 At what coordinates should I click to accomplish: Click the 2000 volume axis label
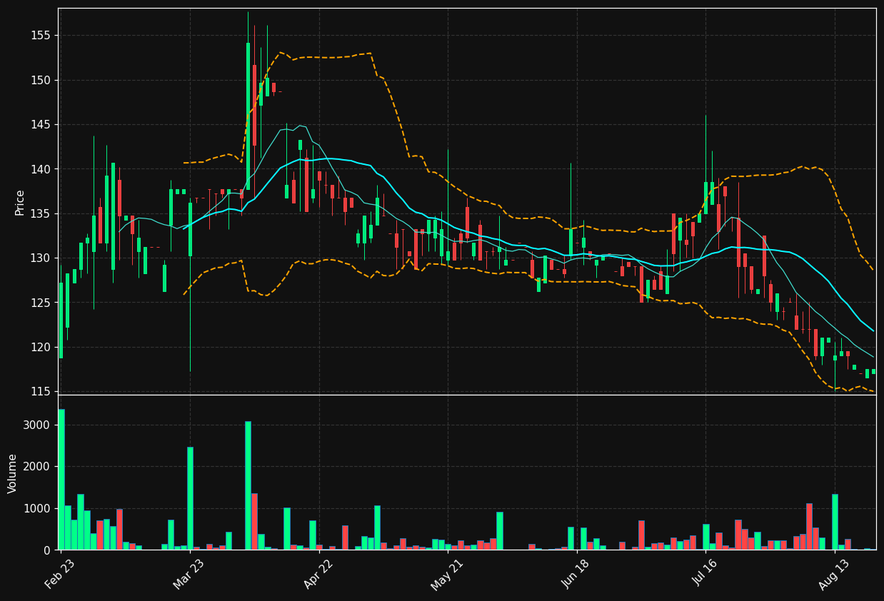(x=38, y=467)
